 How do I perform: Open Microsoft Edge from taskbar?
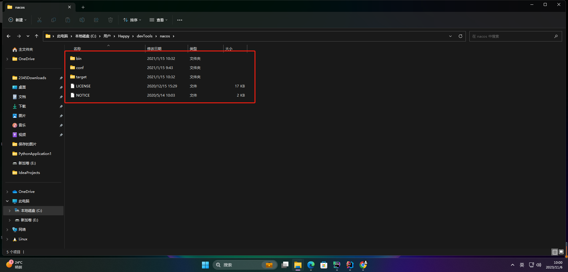[x=311, y=265]
